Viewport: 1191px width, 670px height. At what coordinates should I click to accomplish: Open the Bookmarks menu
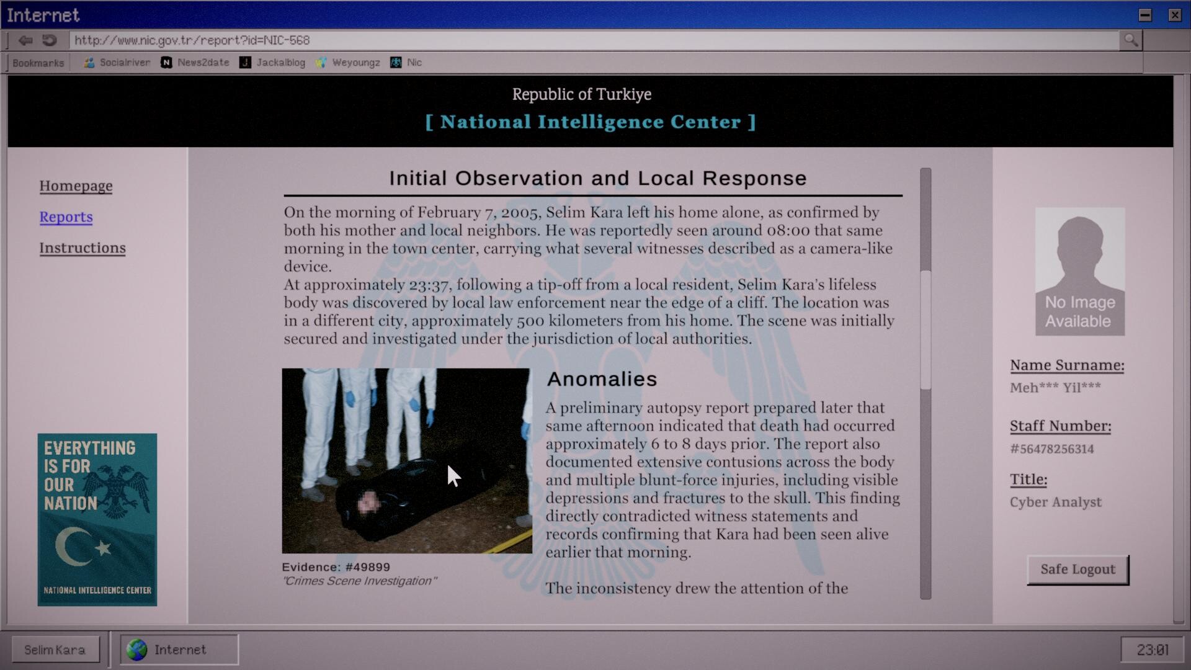[37, 62]
